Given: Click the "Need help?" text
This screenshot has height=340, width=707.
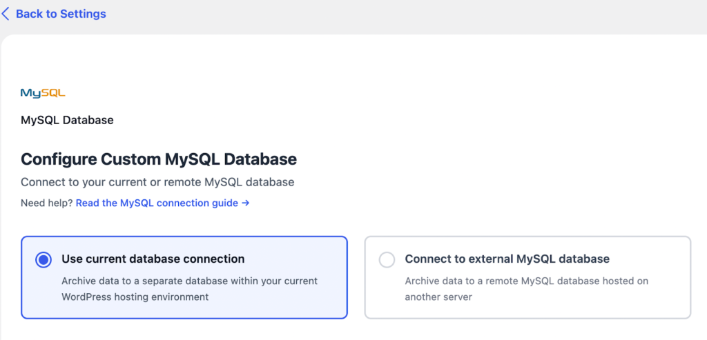Looking at the screenshot, I should click(x=47, y=203).
